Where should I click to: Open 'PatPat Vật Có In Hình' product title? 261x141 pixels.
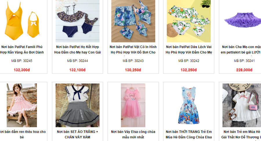click(x=133, y=50)
